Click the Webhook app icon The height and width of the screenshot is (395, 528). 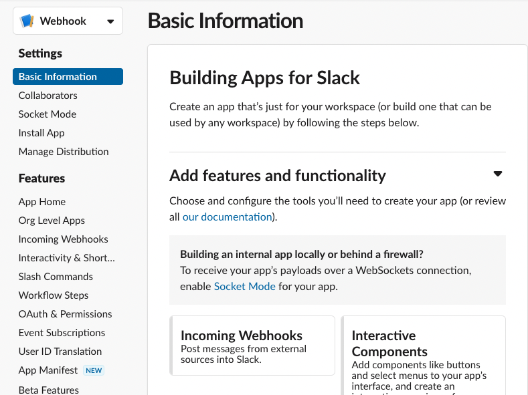click(27, 21)
